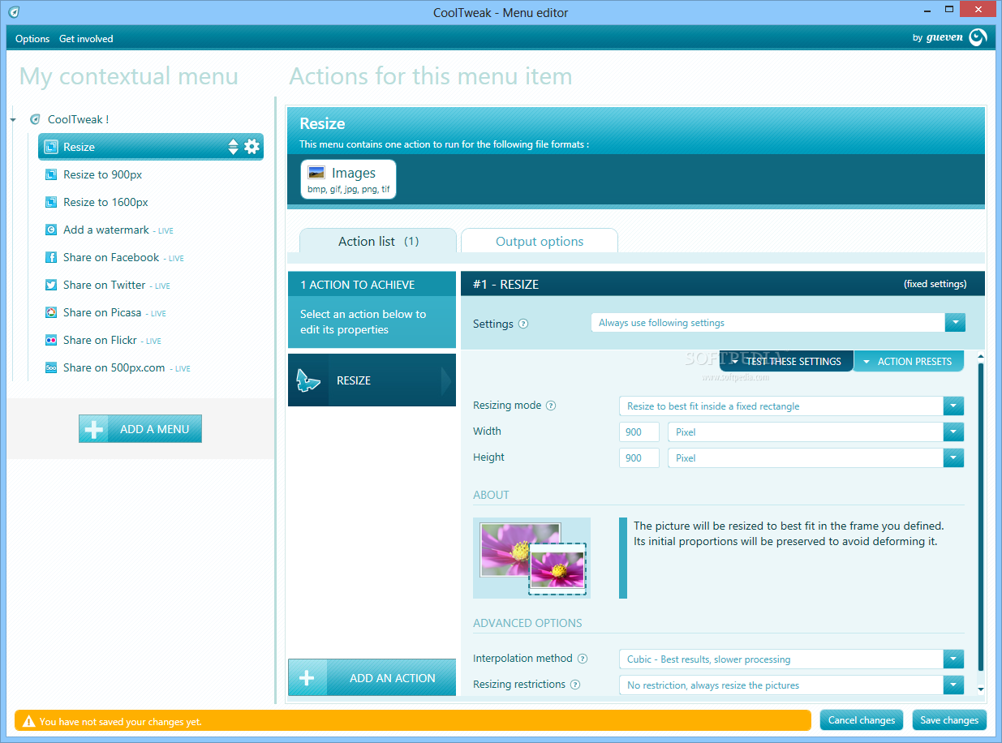The width and height of the screenshot is (1002, 743).
Task: Click the flower resize preview thumbnail
Action: 532,558
